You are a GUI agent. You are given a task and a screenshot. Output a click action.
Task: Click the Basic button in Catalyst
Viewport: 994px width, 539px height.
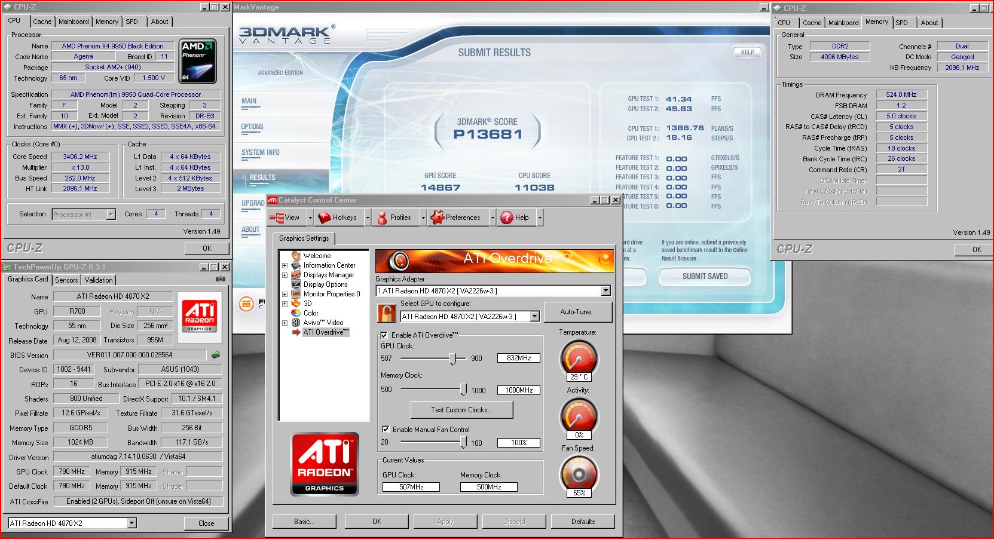(304, 522)
